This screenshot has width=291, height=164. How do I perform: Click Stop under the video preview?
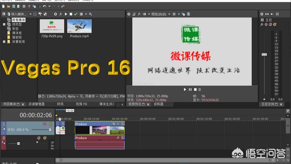(x=195, y=90)
